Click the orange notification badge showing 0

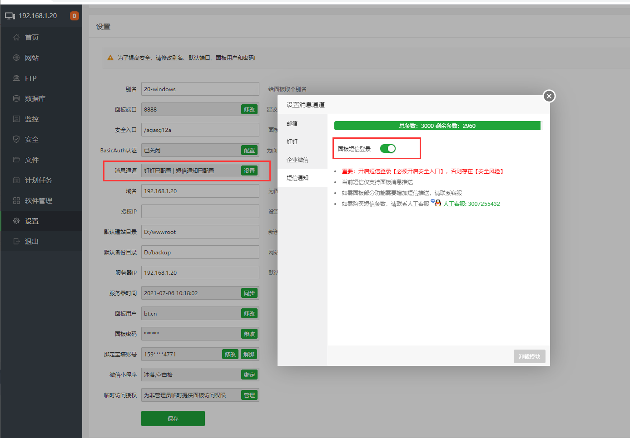(x=74, y=16)
